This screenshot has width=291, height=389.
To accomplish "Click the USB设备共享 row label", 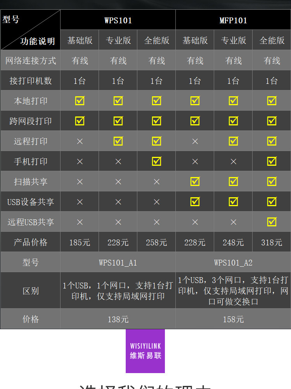I will (31, 202).
